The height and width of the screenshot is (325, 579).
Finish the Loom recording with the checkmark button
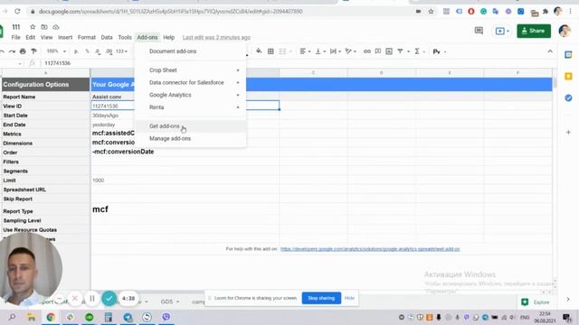[109, 298]
